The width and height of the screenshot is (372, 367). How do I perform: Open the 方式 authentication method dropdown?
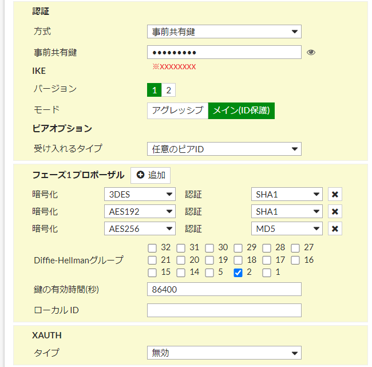pyautogui.click(x=224, y=31)
